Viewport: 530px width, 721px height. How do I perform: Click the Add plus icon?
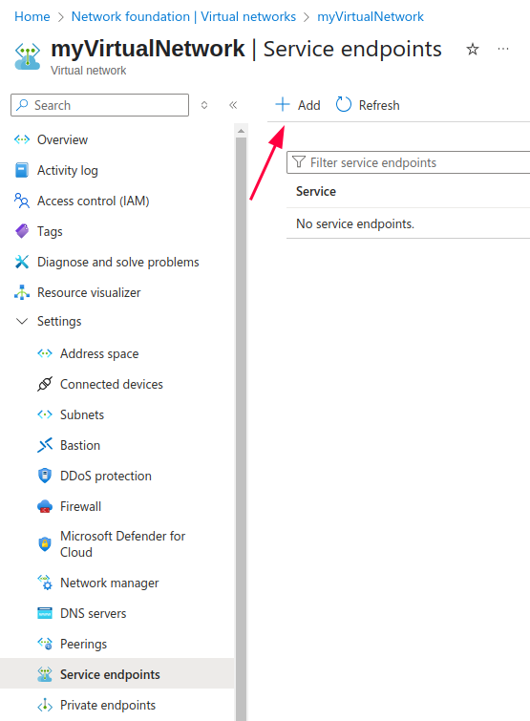283,105
